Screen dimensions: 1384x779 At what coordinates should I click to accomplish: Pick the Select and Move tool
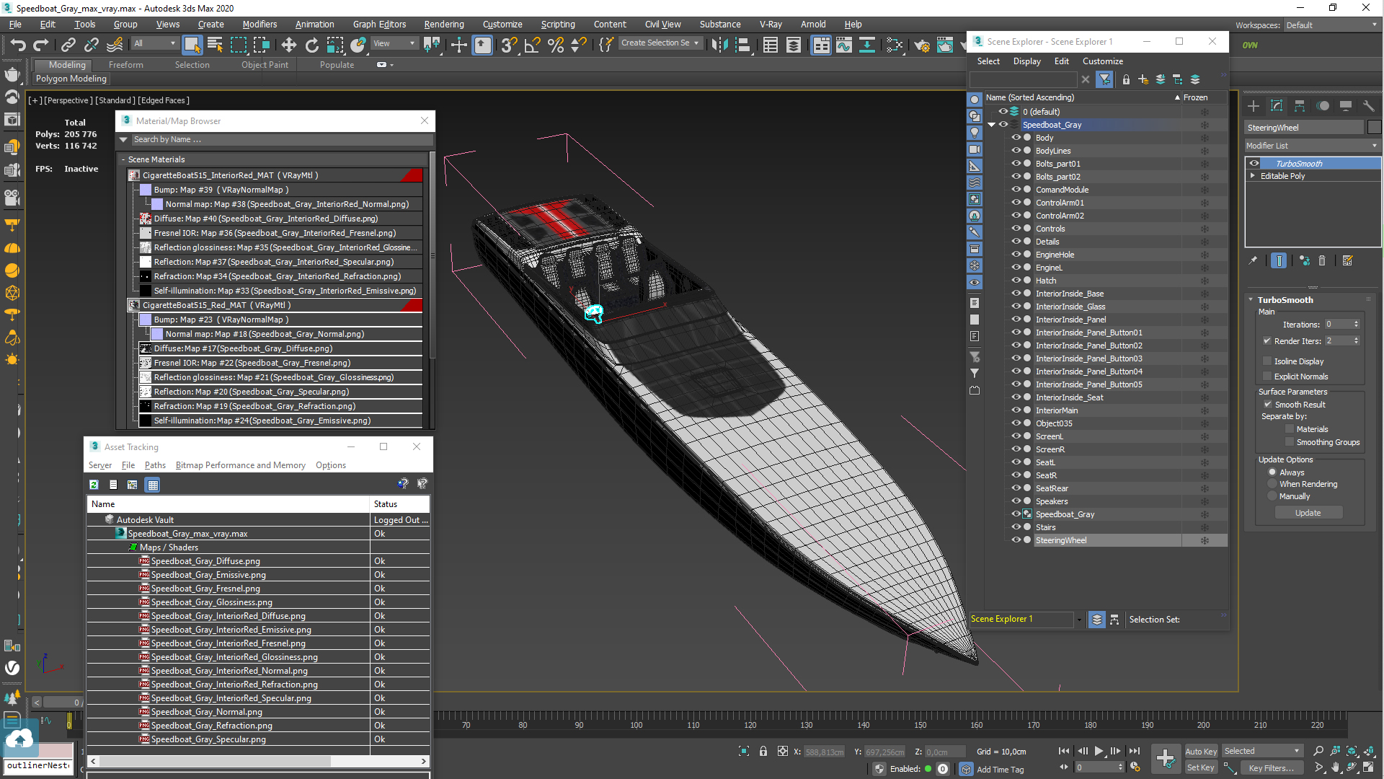(288, 45)
